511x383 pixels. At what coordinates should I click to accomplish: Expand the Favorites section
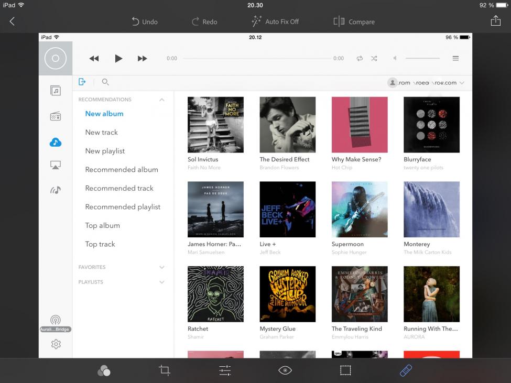(x=162, y=267)
